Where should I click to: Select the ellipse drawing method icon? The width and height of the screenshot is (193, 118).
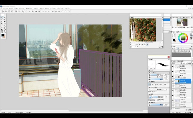click(x=162, y=84)
